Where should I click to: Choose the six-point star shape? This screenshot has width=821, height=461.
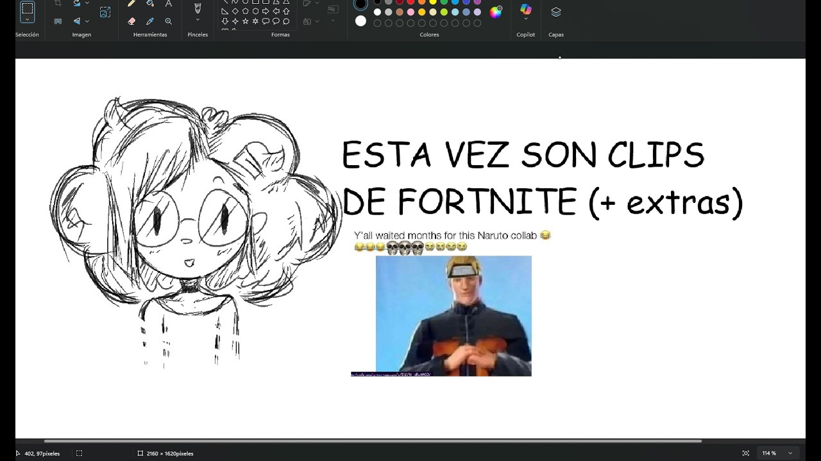coord(256,21)
